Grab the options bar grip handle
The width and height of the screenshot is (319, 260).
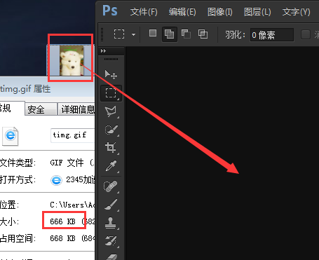[x=102, y=34]
